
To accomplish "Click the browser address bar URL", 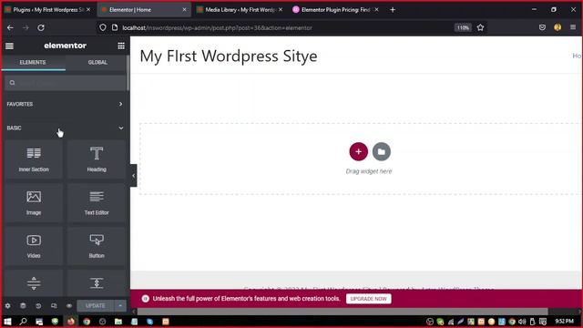I will pos(218,28).
